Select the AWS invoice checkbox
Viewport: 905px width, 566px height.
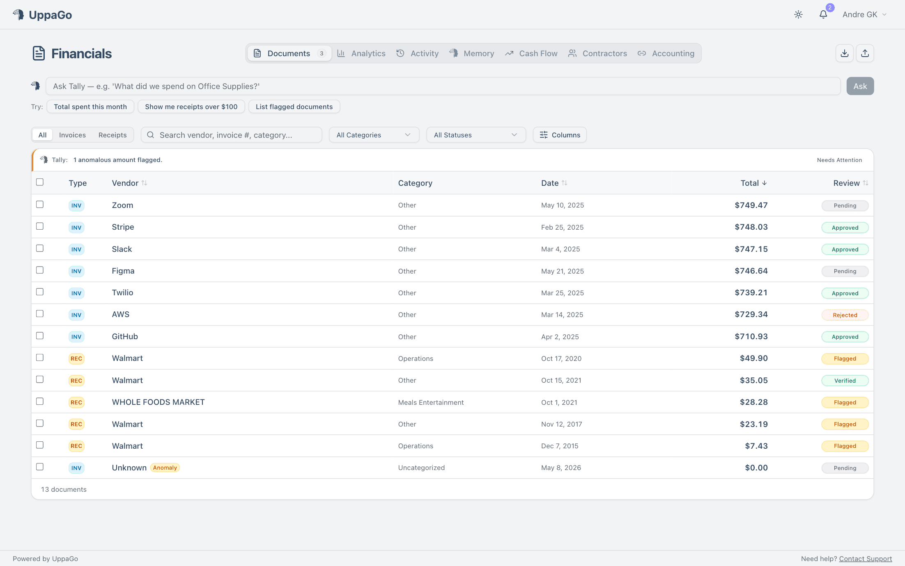[x=40, y=313]
